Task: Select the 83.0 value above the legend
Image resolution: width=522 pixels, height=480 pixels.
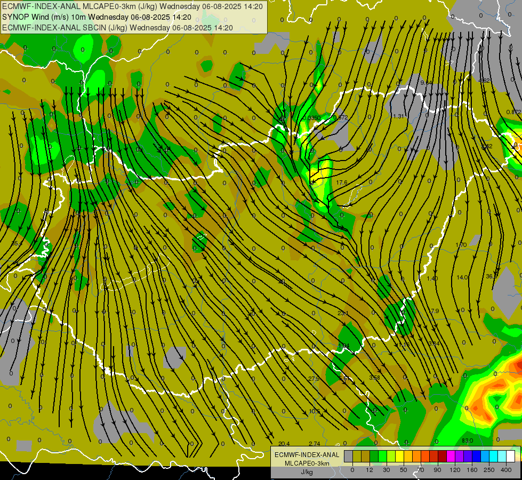Action: click(x=468, y=441)
